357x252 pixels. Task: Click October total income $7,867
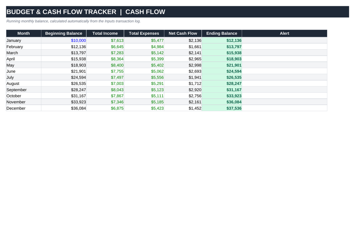pyautogui.click(x=105, y=96)
